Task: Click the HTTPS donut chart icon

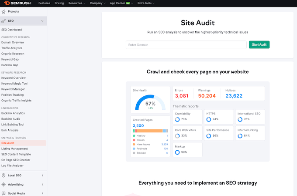Action: [208, 119]
